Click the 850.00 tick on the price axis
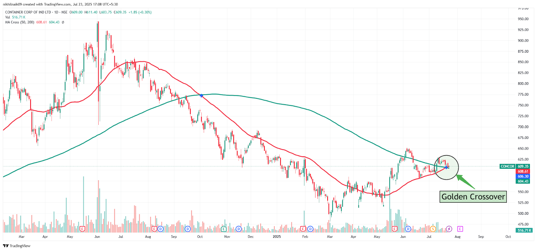 (523, 62)
